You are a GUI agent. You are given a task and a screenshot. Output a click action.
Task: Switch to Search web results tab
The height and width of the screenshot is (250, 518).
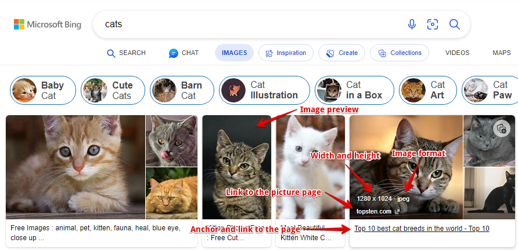[x=126, y=53]
